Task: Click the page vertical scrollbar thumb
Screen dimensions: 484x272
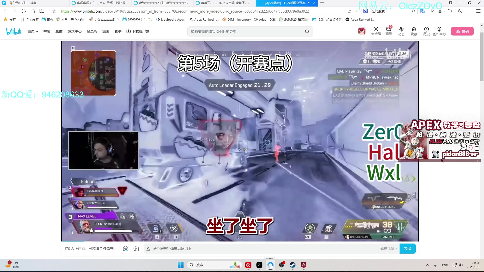Action: point(482,57)
